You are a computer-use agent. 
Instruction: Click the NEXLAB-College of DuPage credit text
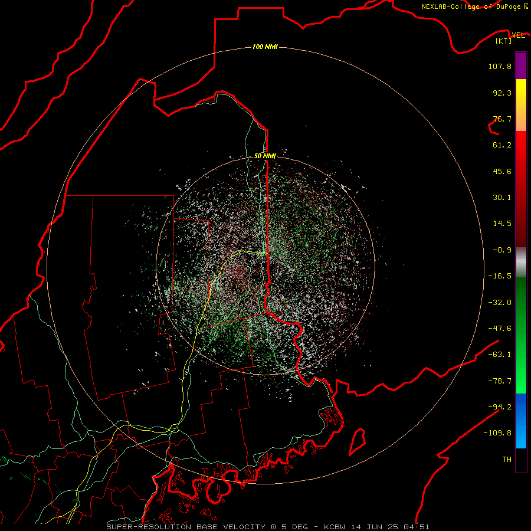pyautogui.click(x=474, y=6)
